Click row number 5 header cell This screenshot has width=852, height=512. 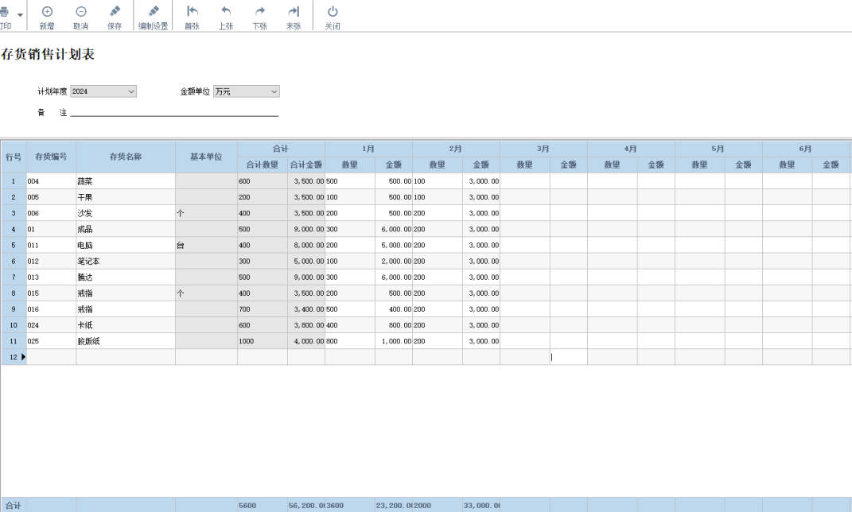point(14,246)
